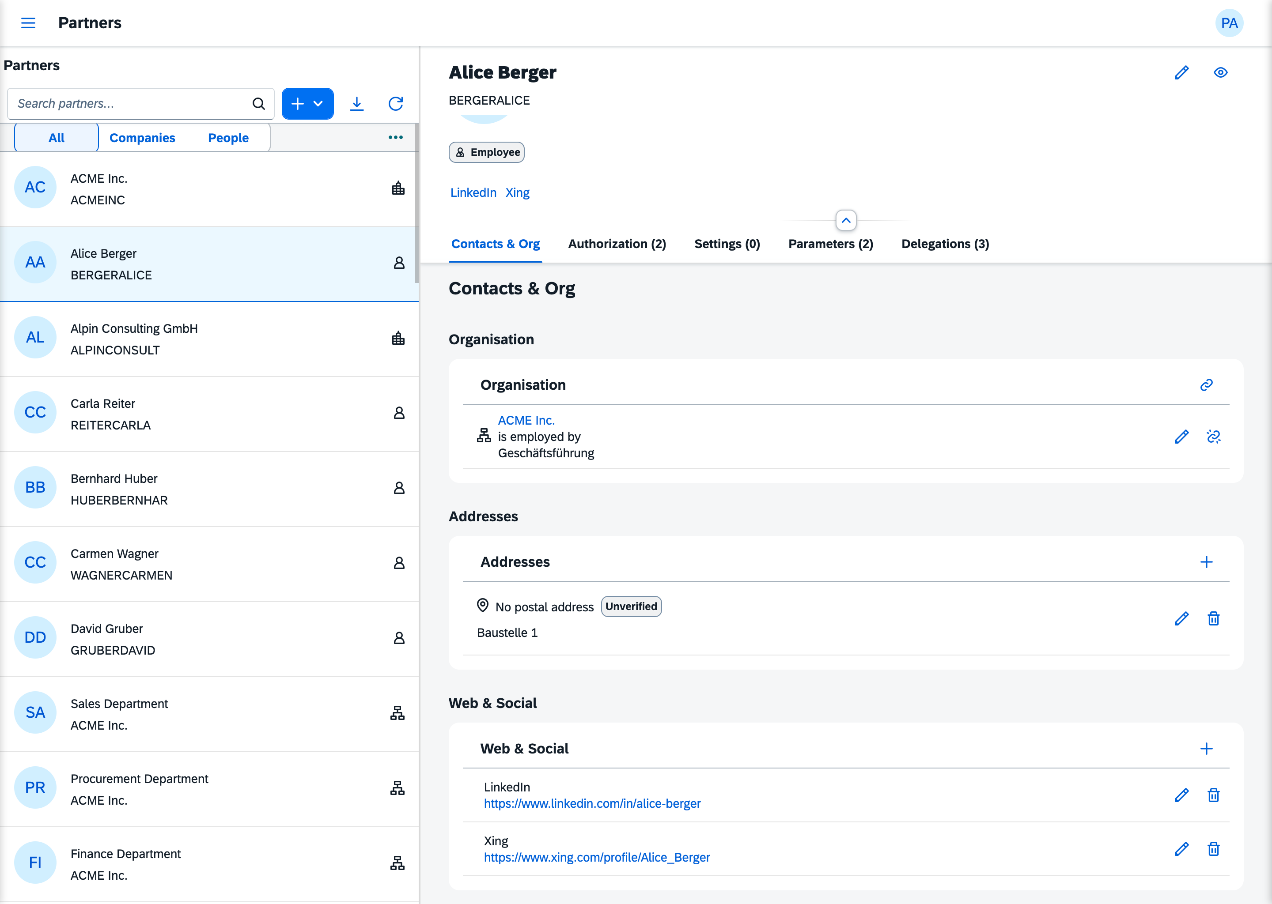Open the linkedin.com/in/alice-berger URL
Image resolution: width=1272 pixels, height=904 pixels.
tap(592, 803)
